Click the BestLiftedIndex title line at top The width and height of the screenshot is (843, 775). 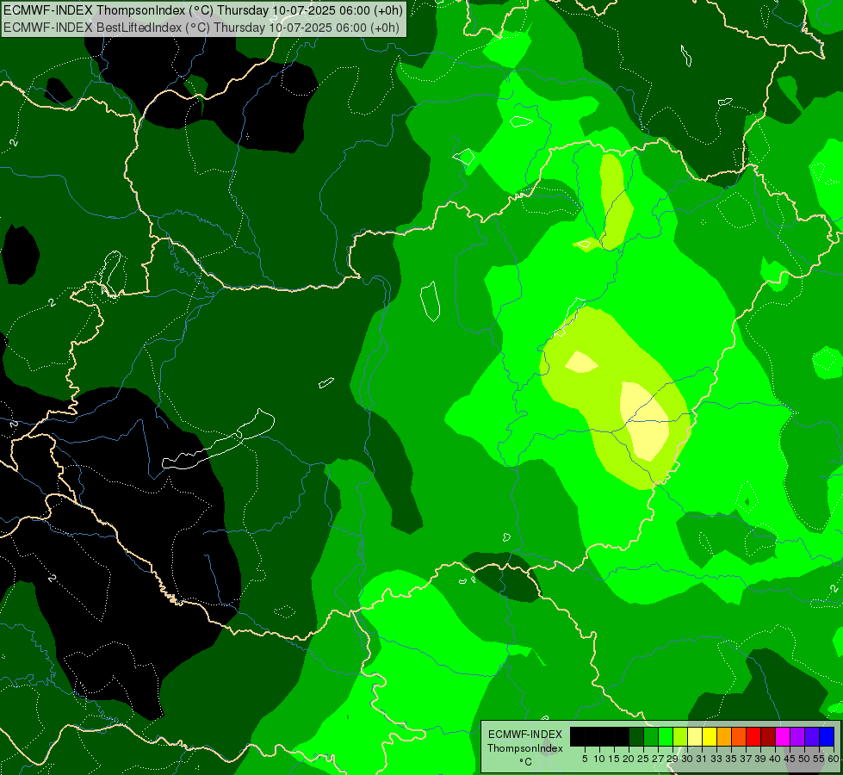[x=201, y=28]
